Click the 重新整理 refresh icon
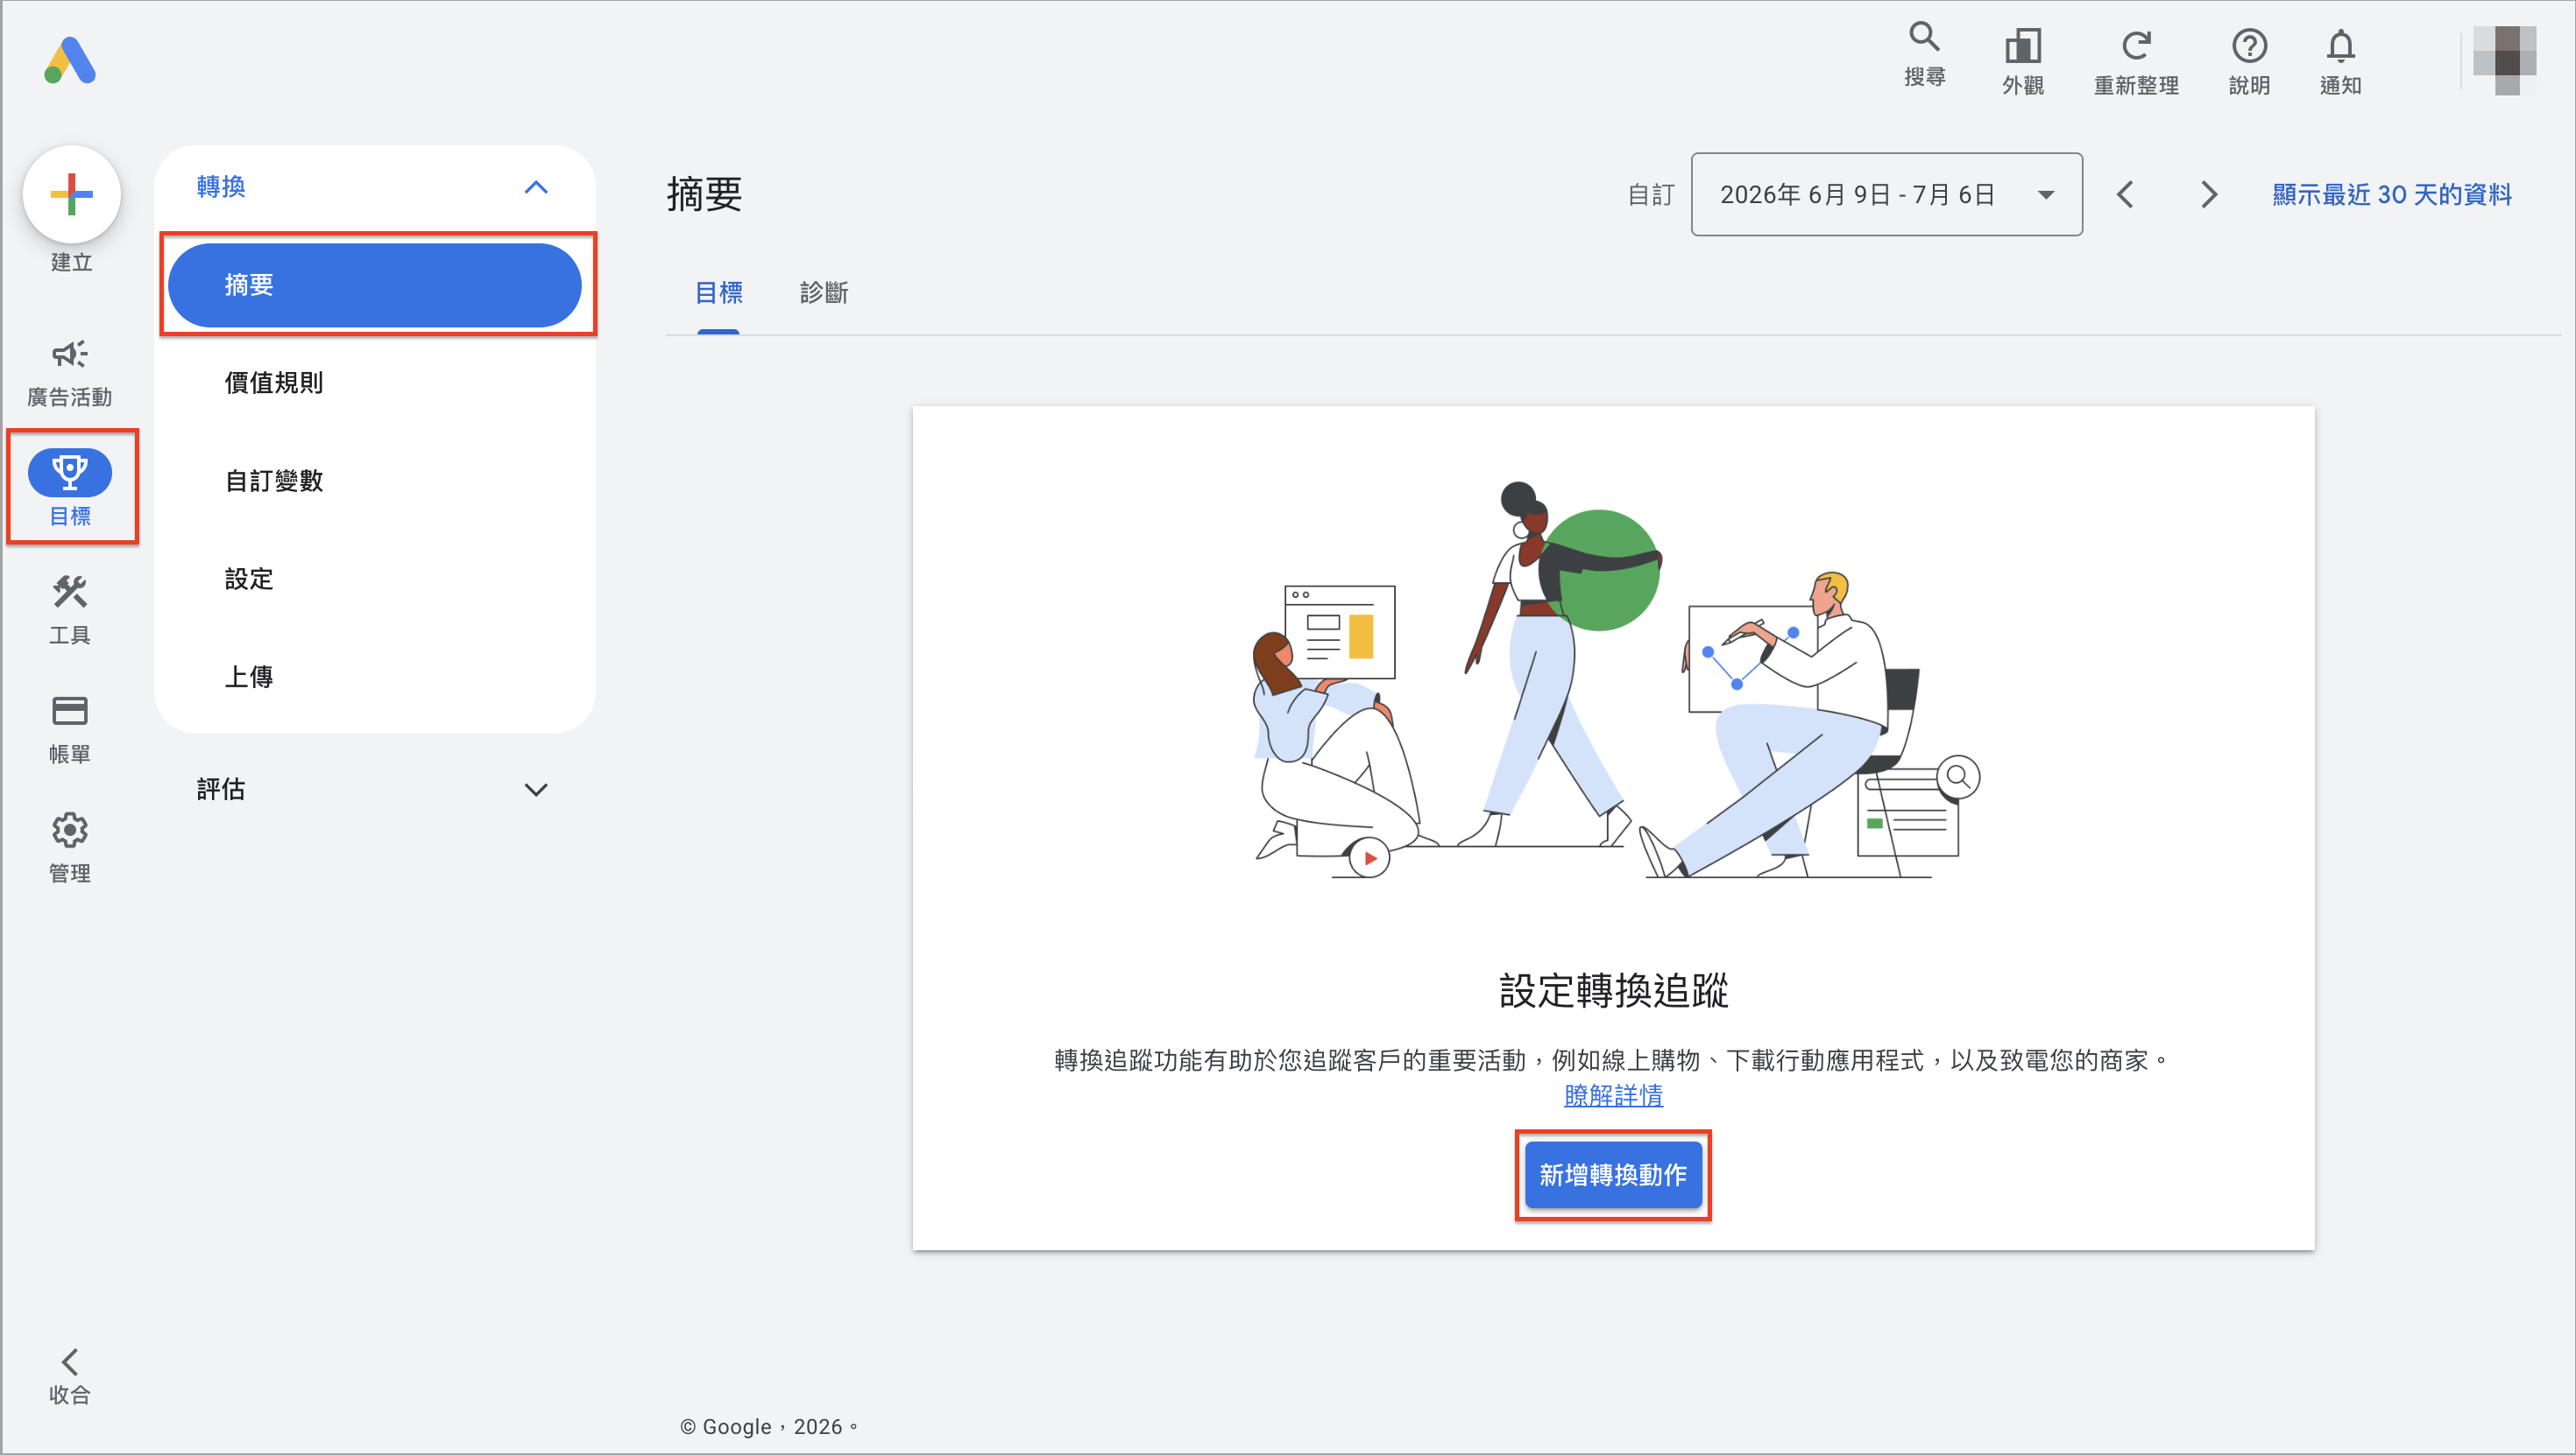The height and width of the screenshot is (1455, 2576). pos(2136,46)
